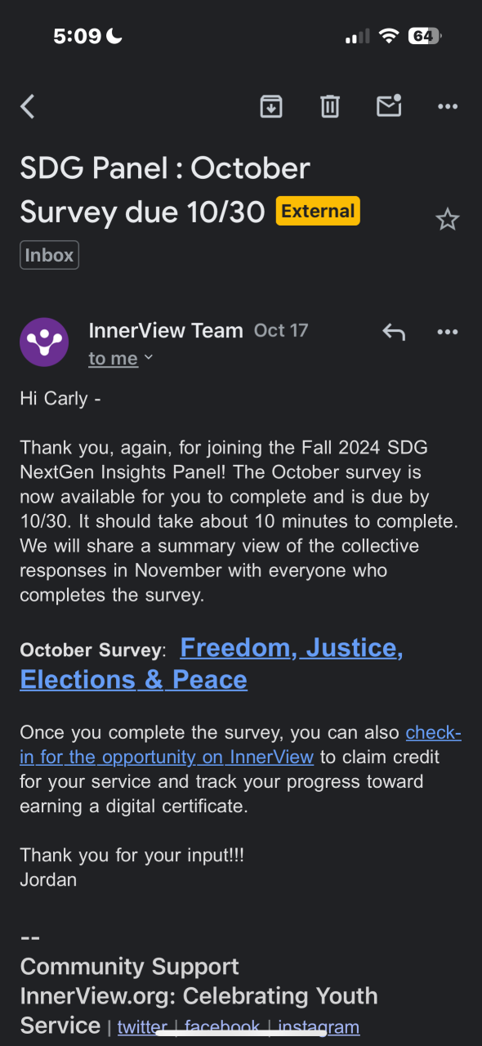Open the top toolbar three-dot menu
The width and height of the screenshot is (482, 1046).
point(448,106)
